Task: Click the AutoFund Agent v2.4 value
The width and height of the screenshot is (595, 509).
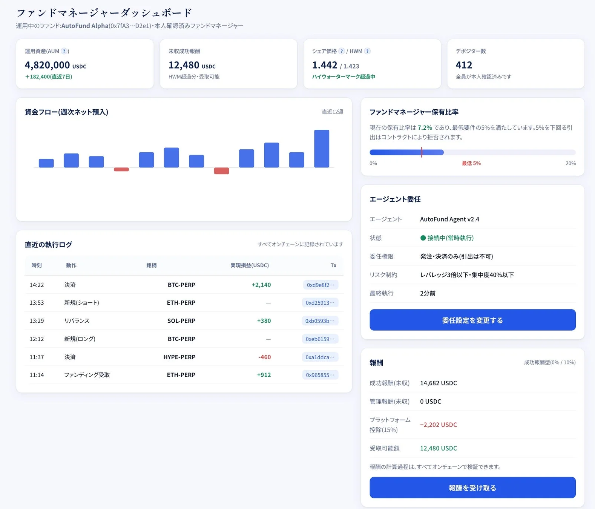Action: tap(449, 219)
